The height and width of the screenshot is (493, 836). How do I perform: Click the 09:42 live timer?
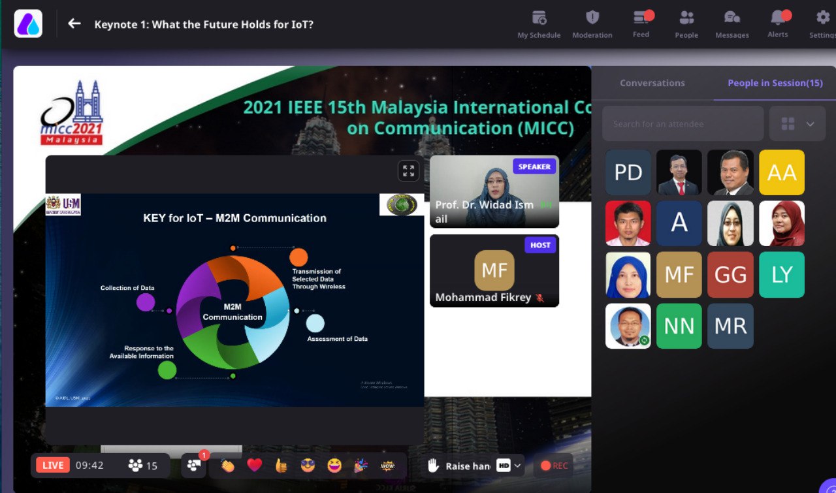coord(89,465)
